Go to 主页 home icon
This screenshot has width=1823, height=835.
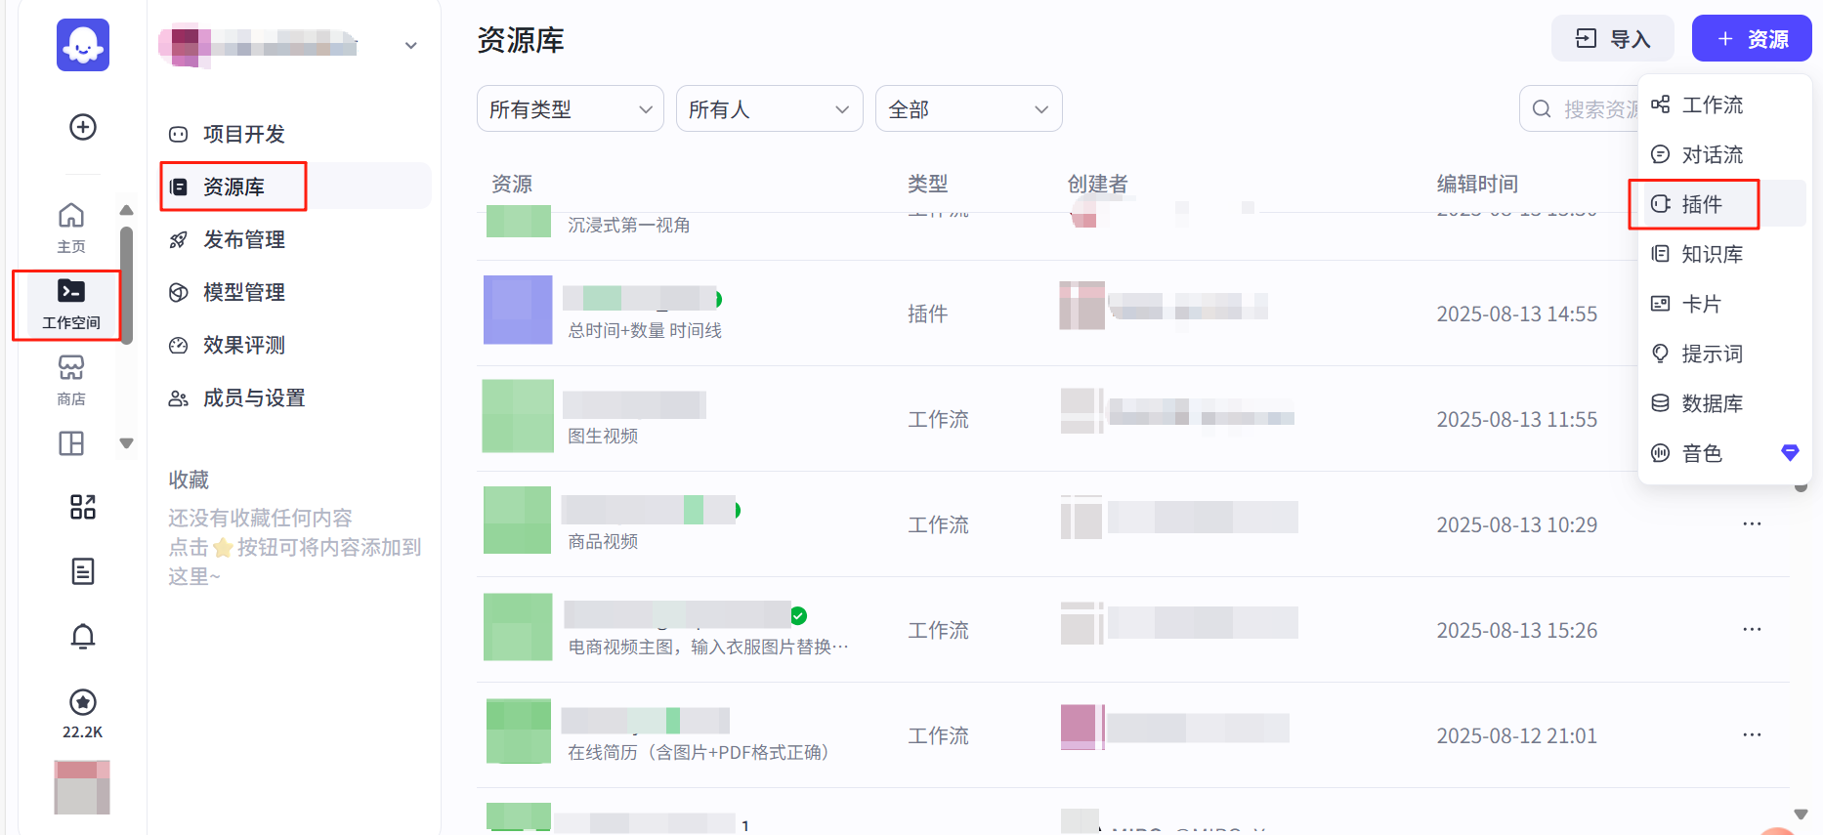[71, 227]
